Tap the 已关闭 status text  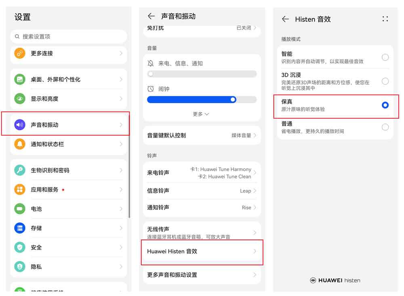click(244, 28)
